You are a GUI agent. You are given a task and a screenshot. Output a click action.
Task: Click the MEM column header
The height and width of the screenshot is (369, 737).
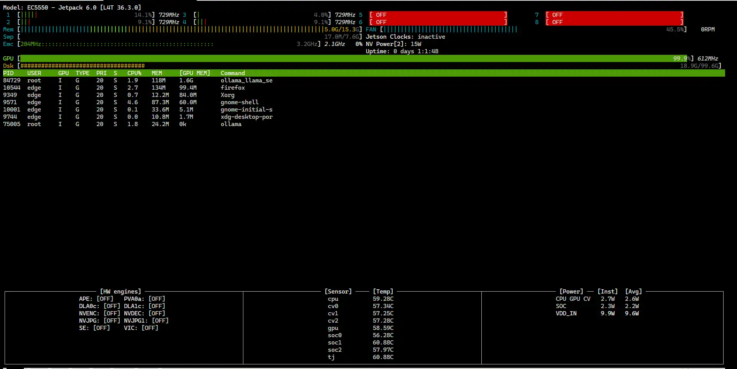pos(157,73)
